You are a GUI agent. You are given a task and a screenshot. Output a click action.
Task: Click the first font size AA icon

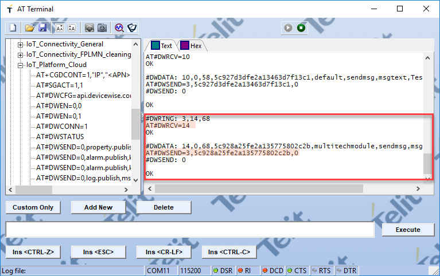[x=59, y=27]
